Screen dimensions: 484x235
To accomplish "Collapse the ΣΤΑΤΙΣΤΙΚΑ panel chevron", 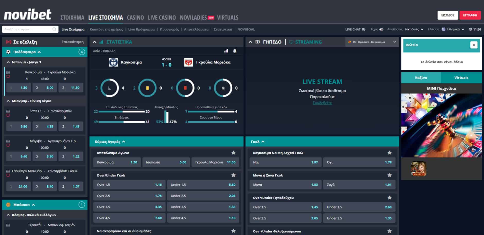I will (x=94, y=42).
